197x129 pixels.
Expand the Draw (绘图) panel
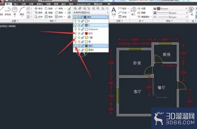(x=15, y=21)
